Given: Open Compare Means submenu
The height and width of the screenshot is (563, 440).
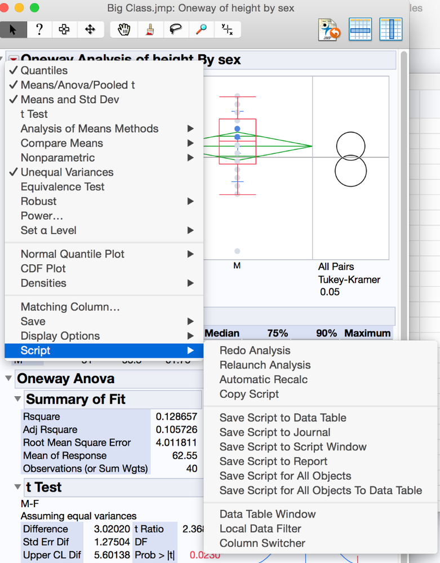Looking at the screenshot, I should click(x=104, y=143).
